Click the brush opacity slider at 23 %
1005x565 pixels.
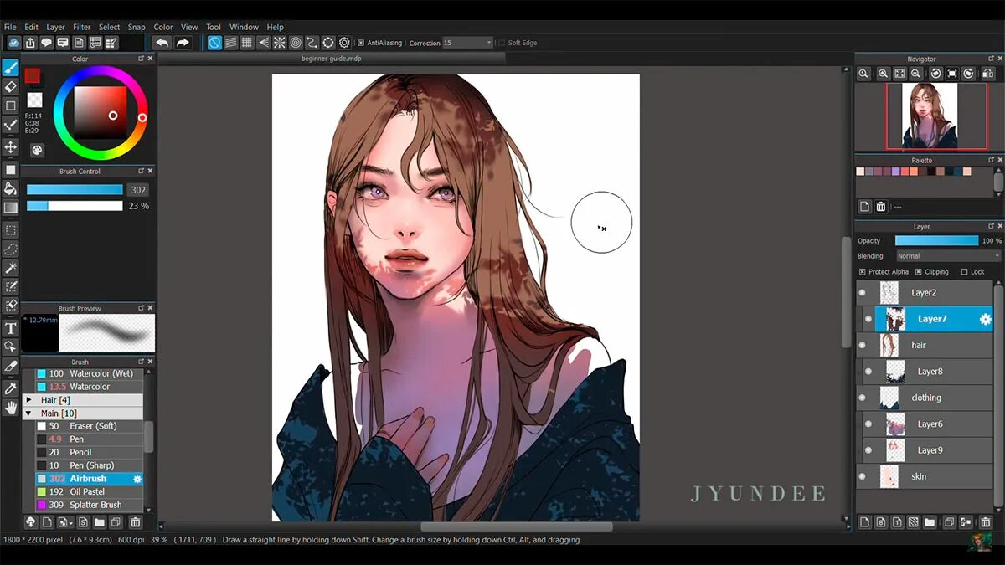click(75, 206)
